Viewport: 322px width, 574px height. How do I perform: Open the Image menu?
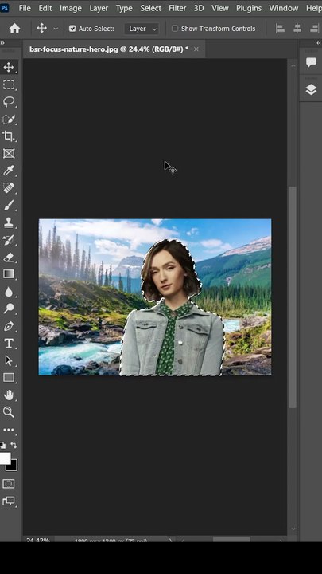pos(71,8)
